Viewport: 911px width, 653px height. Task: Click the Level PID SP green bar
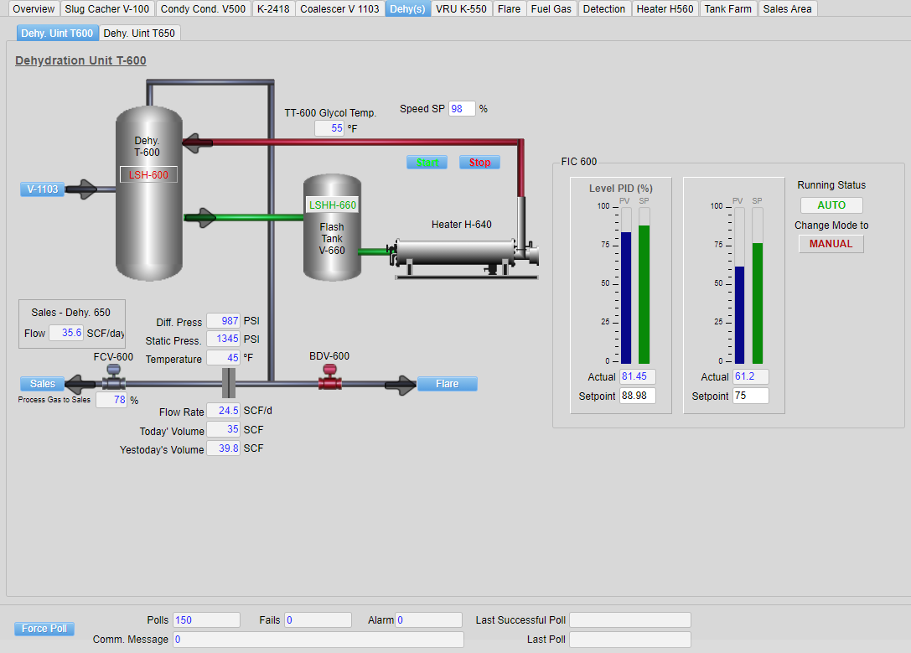coord(644,294)
